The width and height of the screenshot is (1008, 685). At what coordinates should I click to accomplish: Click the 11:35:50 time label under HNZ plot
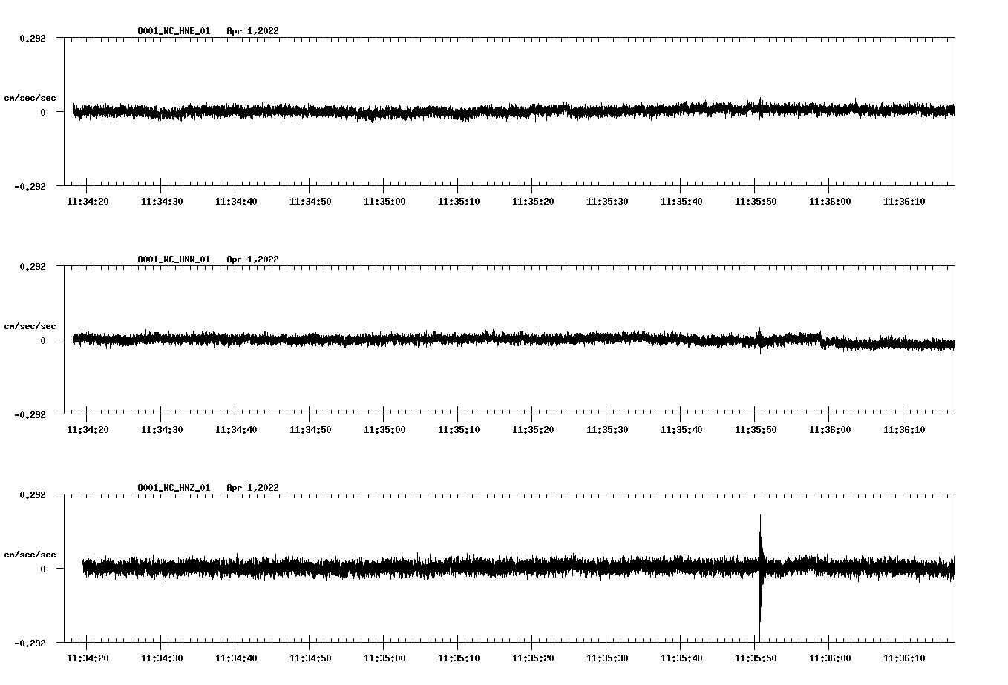click(x=756, y=658)
